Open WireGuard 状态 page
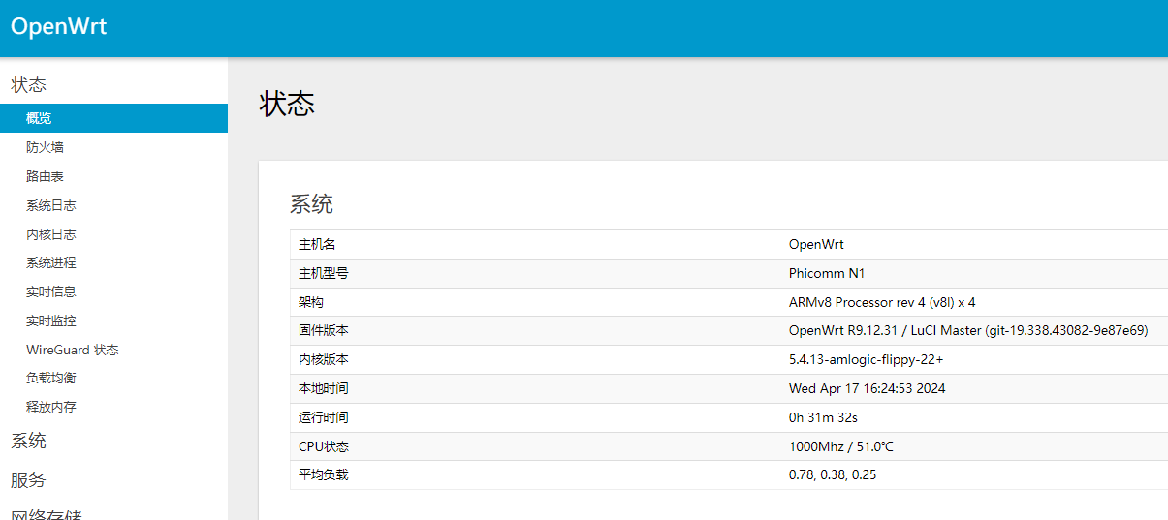1168x520 pixels. coord(73,350)
